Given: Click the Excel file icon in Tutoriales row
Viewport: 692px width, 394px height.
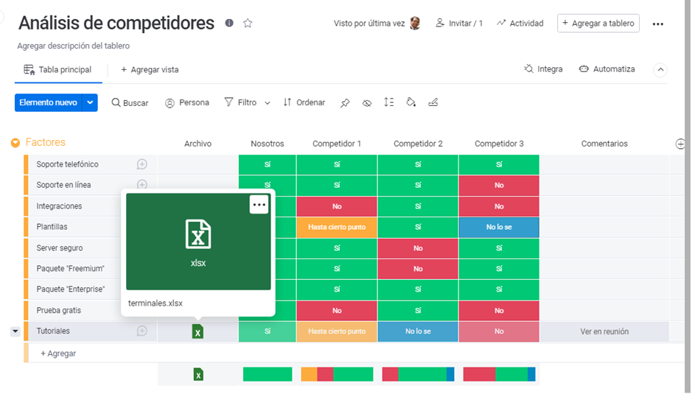Looking at the screenshot, I should pos(198,332).
